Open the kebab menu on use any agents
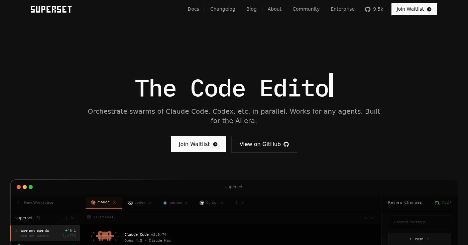Image resolution: width=468 pixels, height=245 pixels. (16, 230)
